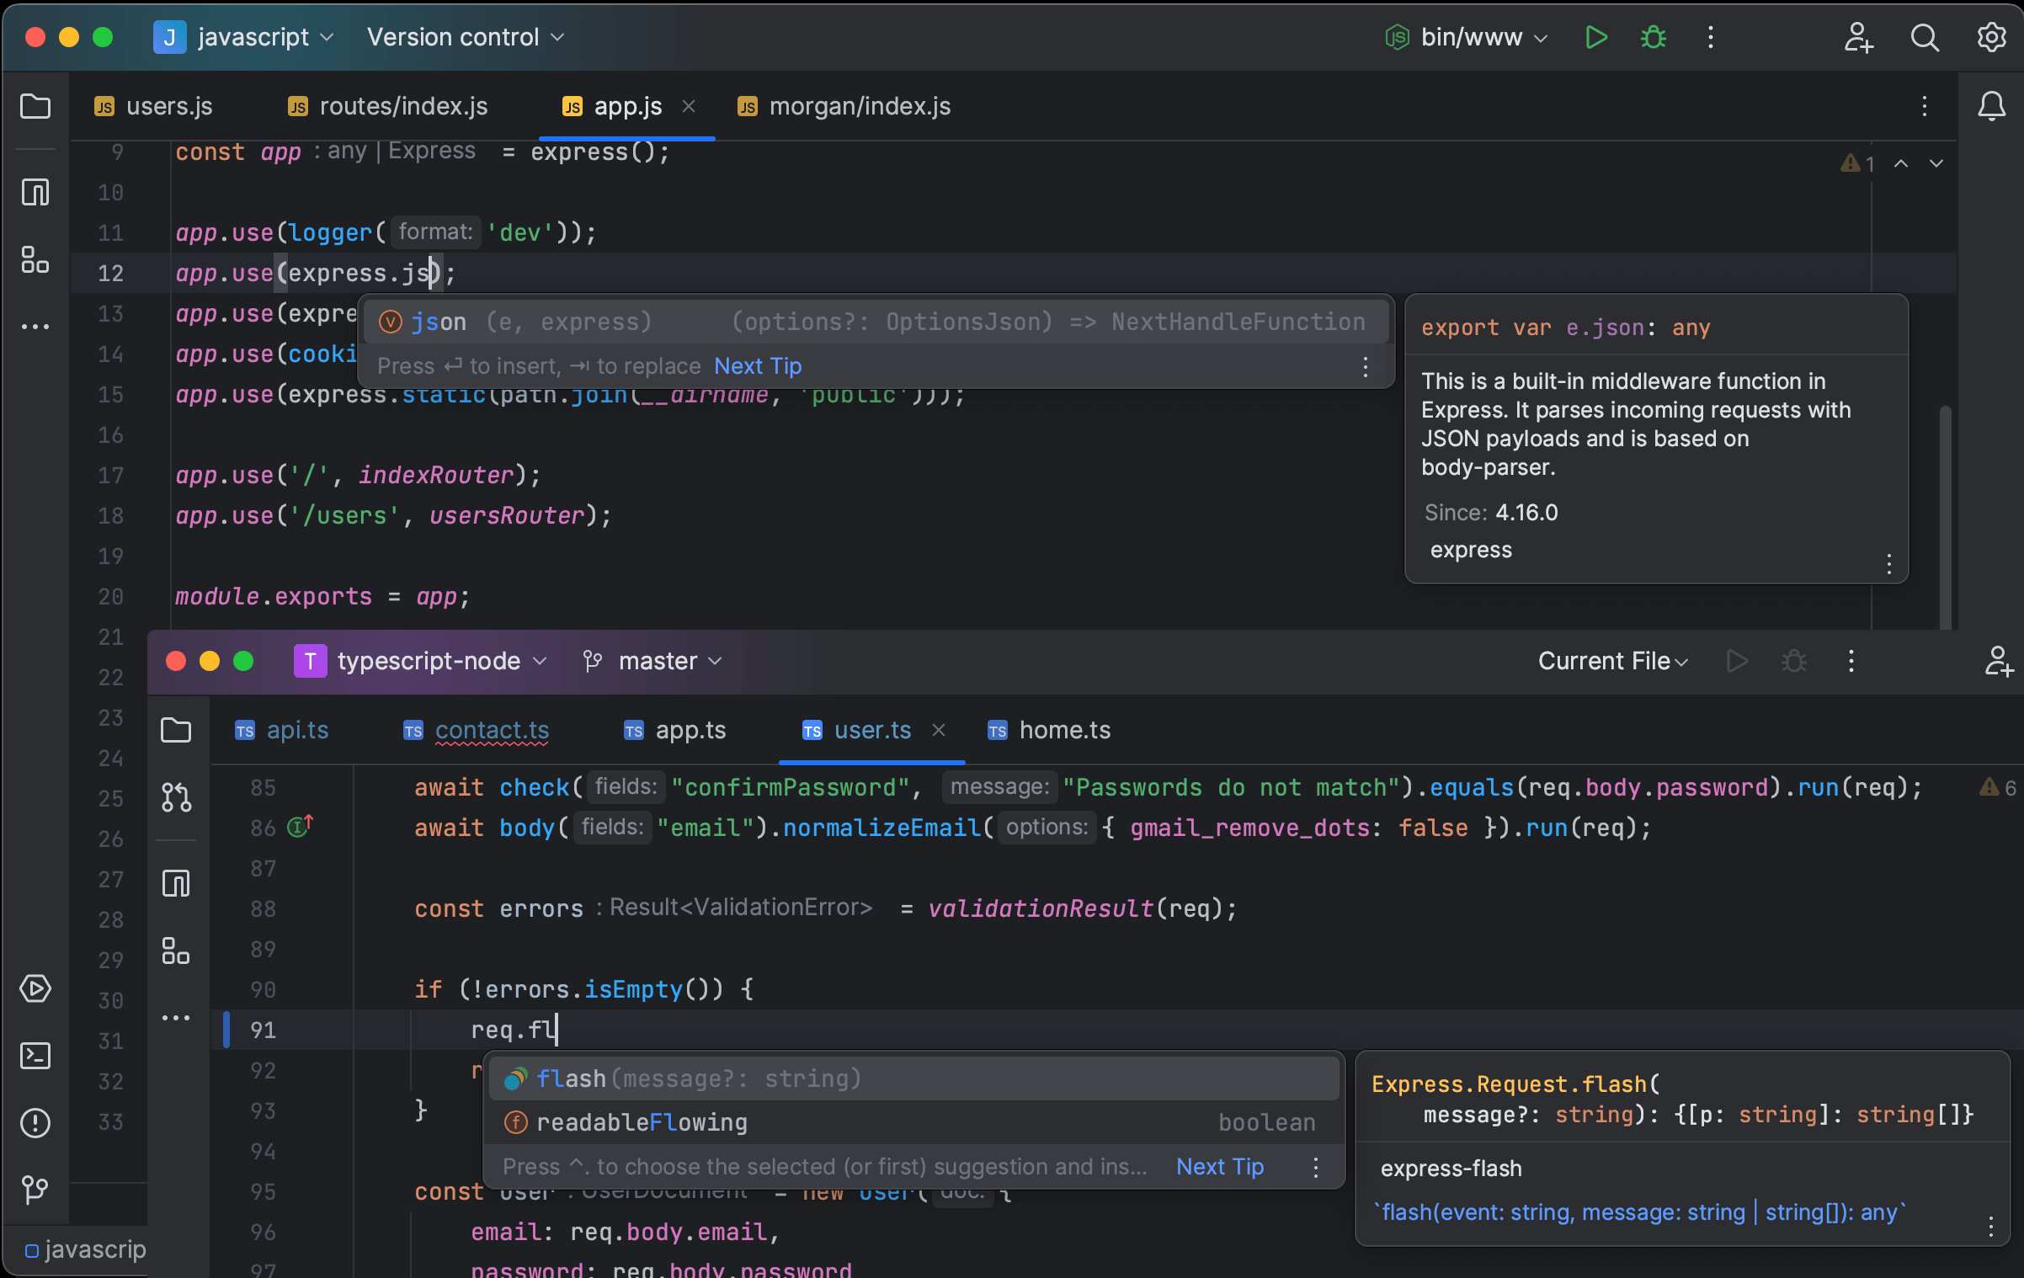The image size is (2024, 1278).
Task: Run the bin/www configuration
Action: click(x=1595, y=37)
